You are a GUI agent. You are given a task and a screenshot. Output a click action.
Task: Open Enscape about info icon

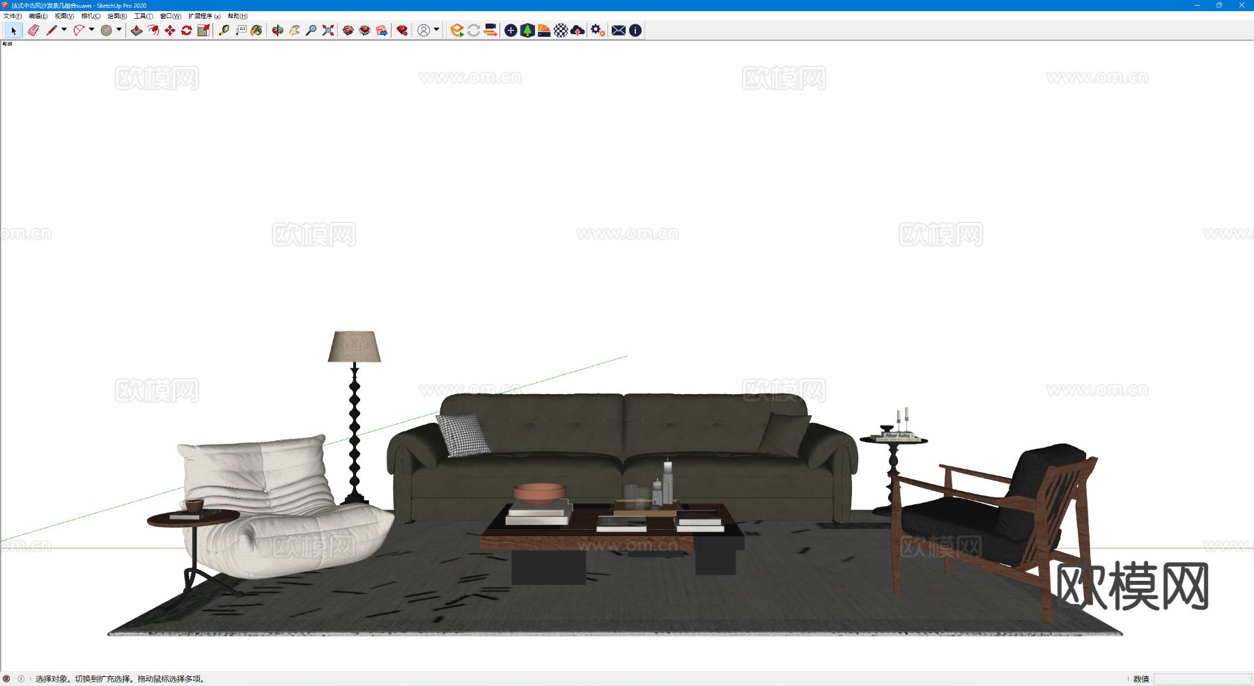coord(635,30)
